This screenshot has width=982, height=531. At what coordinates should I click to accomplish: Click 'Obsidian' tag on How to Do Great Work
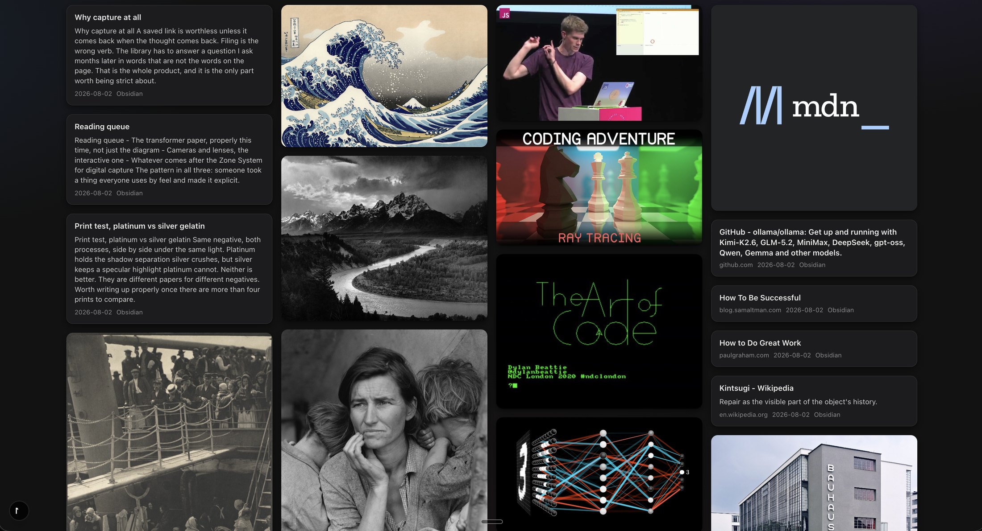point(828,355)
